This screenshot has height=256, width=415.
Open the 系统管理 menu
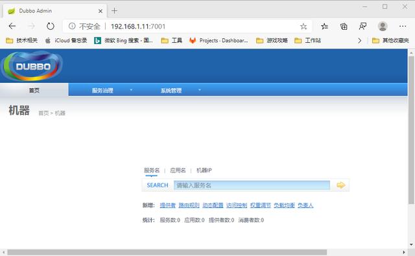(171, 91)
